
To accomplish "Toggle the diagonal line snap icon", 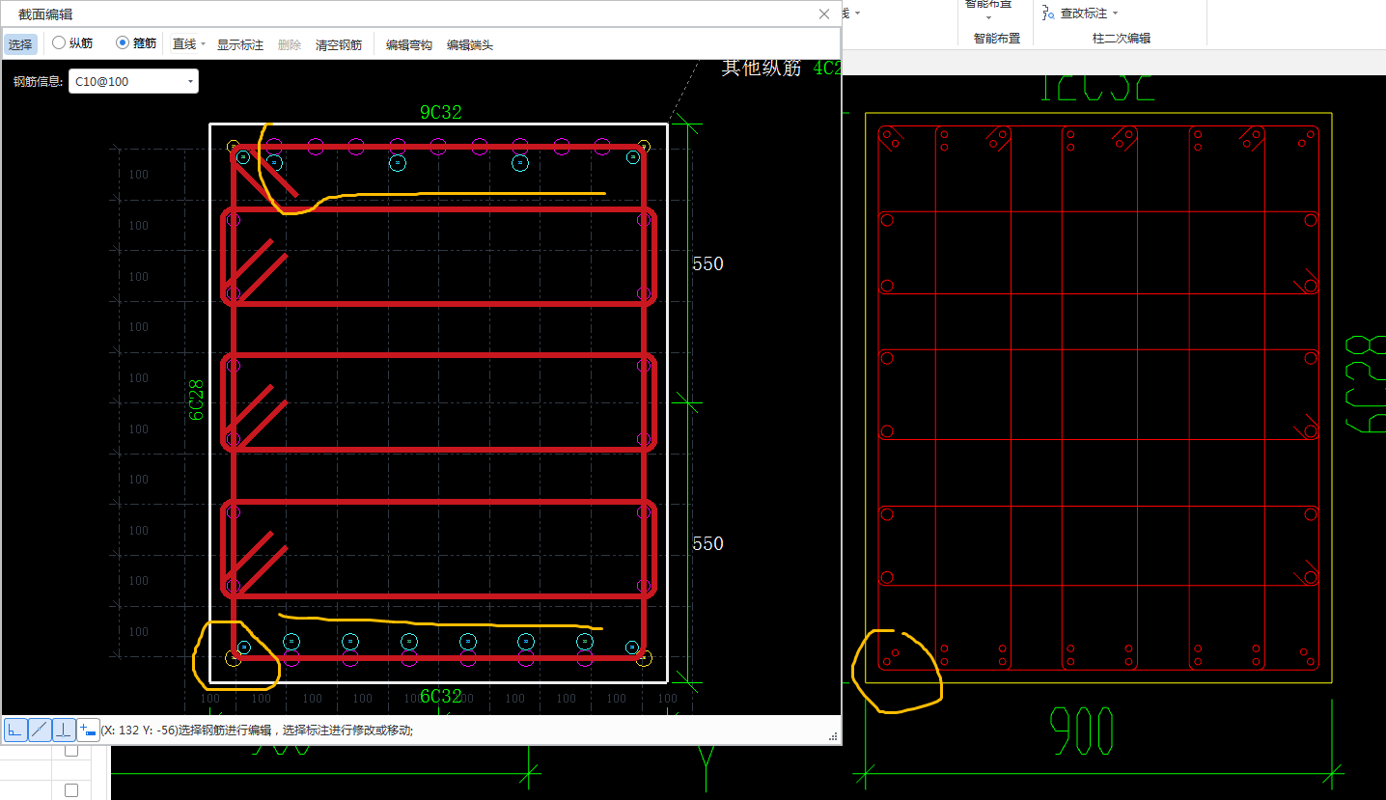I will [x=40, y=731].
